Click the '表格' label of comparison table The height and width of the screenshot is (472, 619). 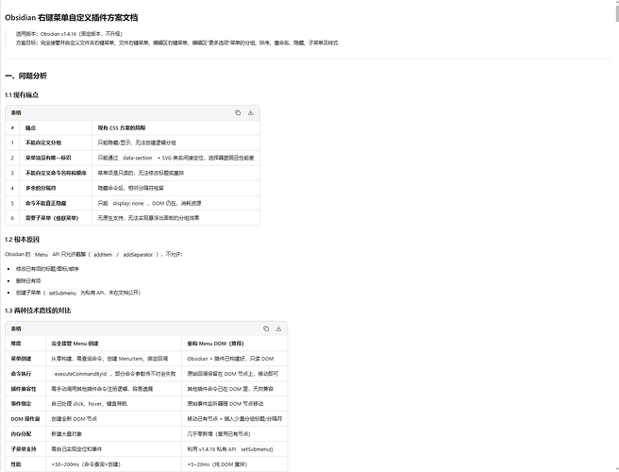pyautogui.click(x=16, y=329)
